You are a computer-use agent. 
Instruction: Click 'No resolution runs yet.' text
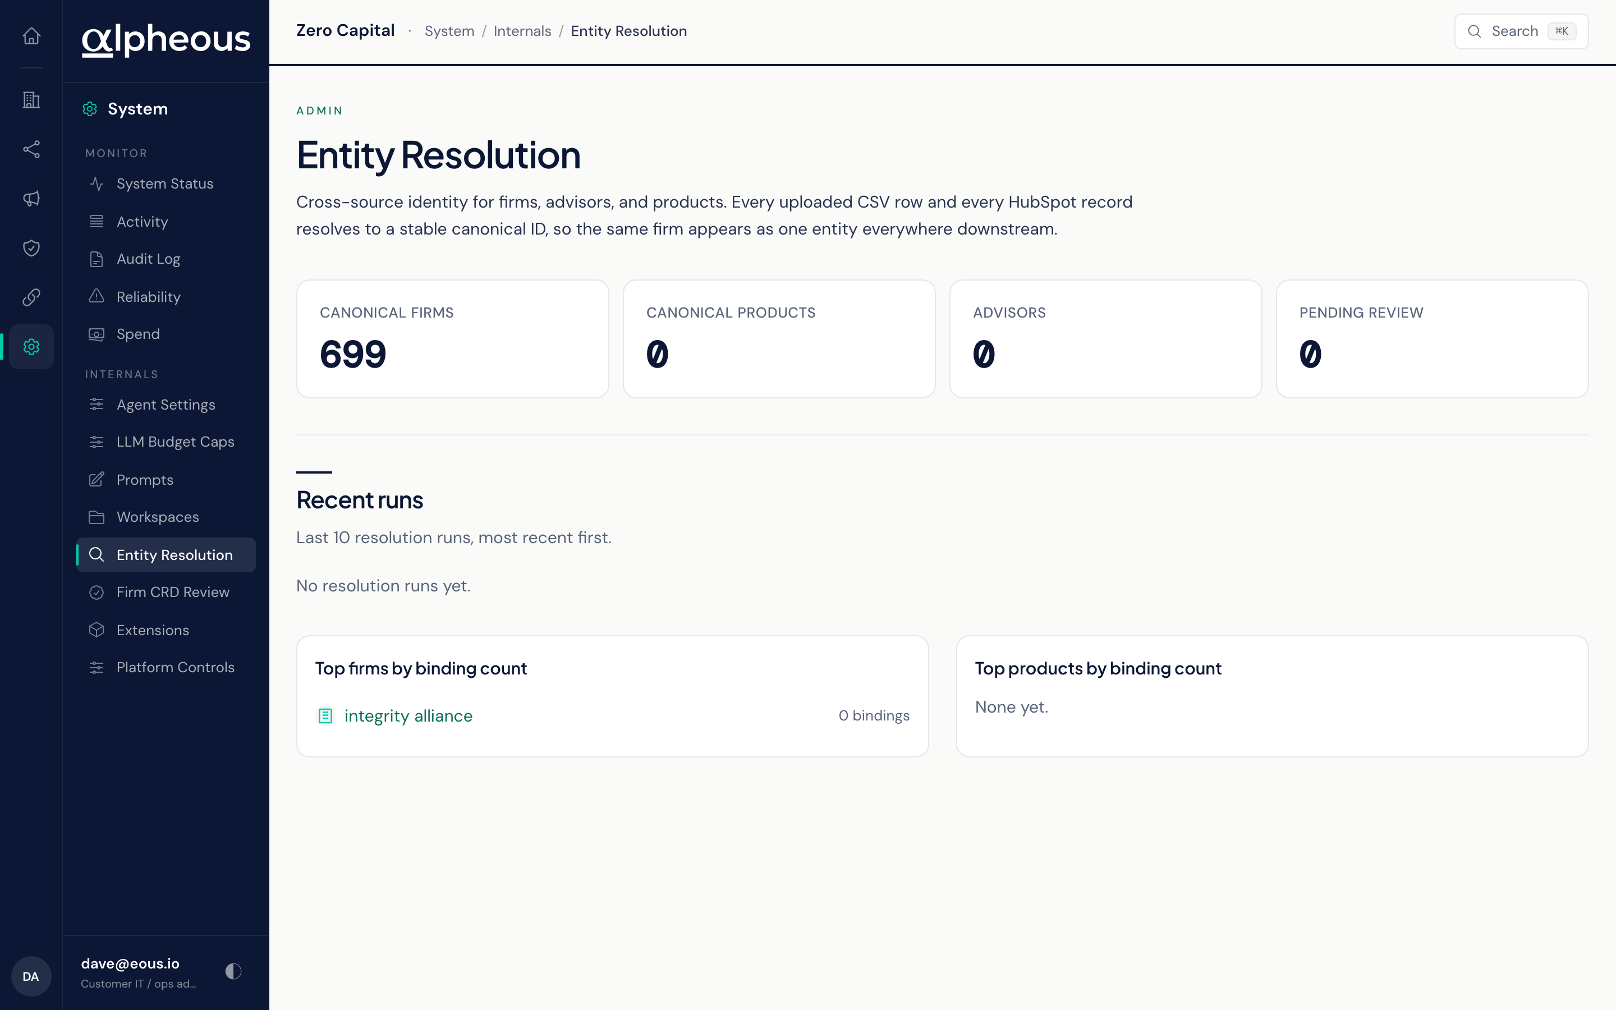point(383,586)
